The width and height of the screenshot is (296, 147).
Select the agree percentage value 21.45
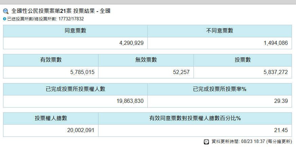282,130
